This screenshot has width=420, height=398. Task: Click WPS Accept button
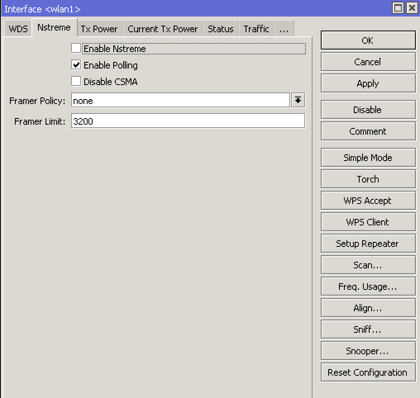368,200
